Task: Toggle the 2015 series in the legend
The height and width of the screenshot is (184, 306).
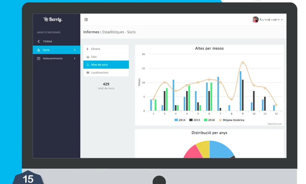Action: click(195, 120)
